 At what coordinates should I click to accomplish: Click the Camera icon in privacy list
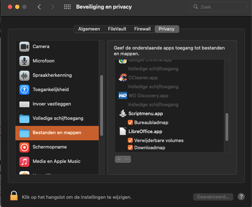(x=24, y=47)
